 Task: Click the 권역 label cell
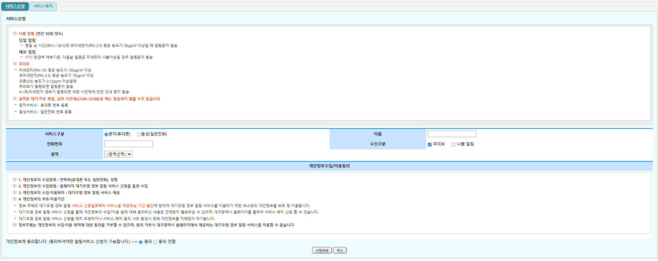(x=54, y=154)
